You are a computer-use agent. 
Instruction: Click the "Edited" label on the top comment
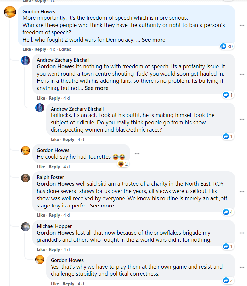click(65, 49)
